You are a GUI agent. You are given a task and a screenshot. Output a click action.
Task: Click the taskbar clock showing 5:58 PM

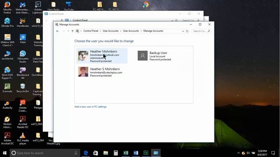click(262, 153)
